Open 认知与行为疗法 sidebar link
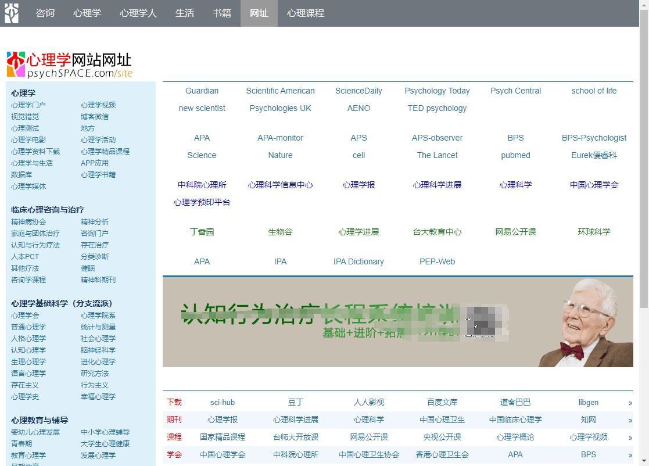 click(x=35, y=245)
